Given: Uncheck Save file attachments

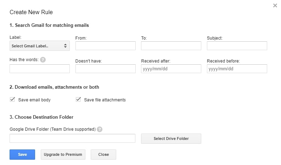Looking at the screenshot, I should tap(78, 99).
